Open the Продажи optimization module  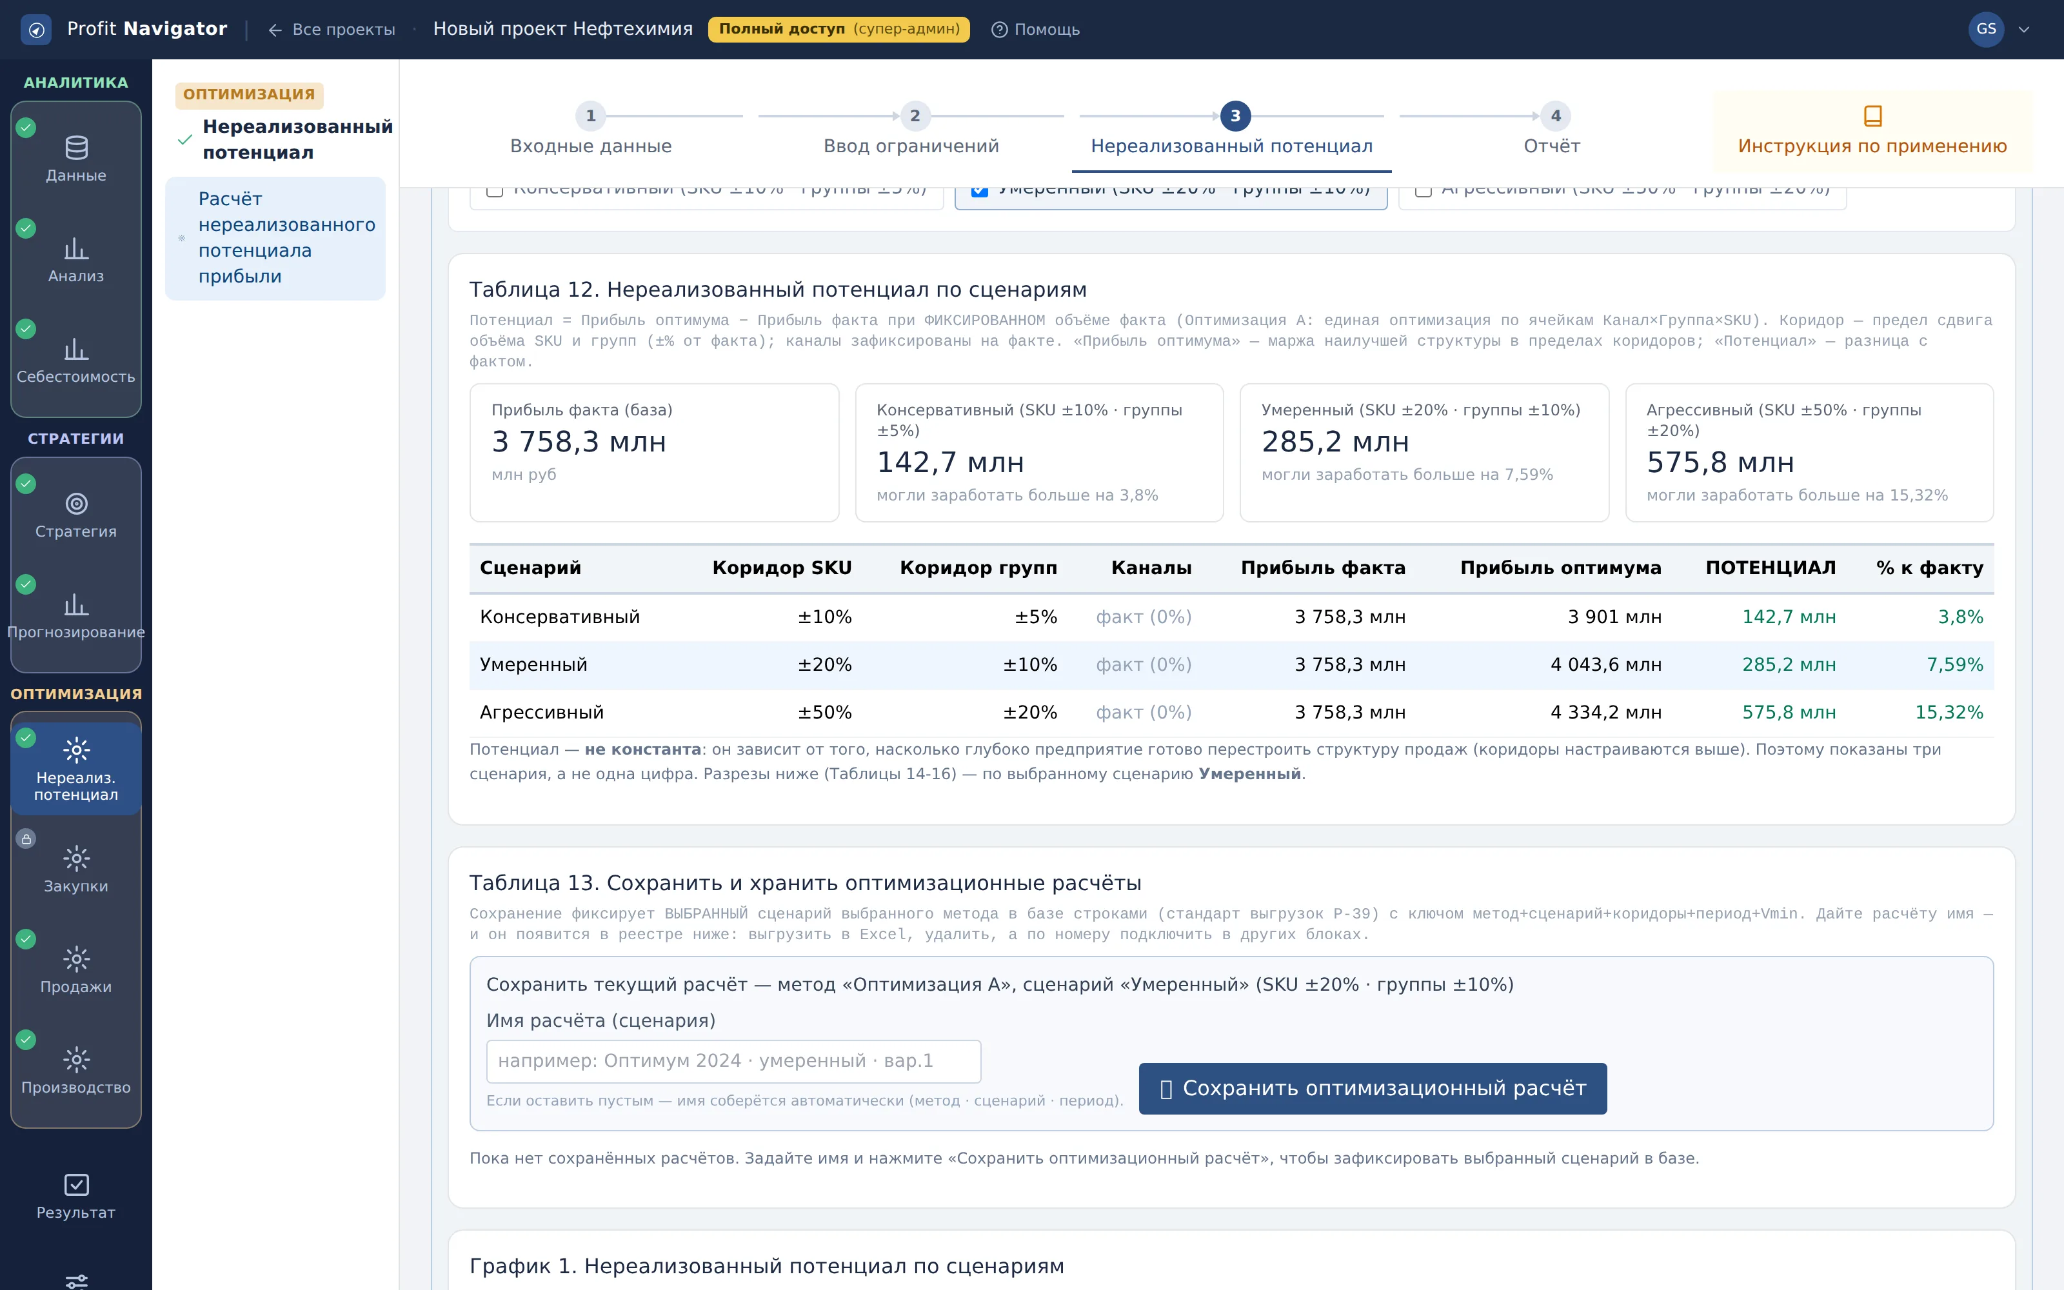pos(76,971)
